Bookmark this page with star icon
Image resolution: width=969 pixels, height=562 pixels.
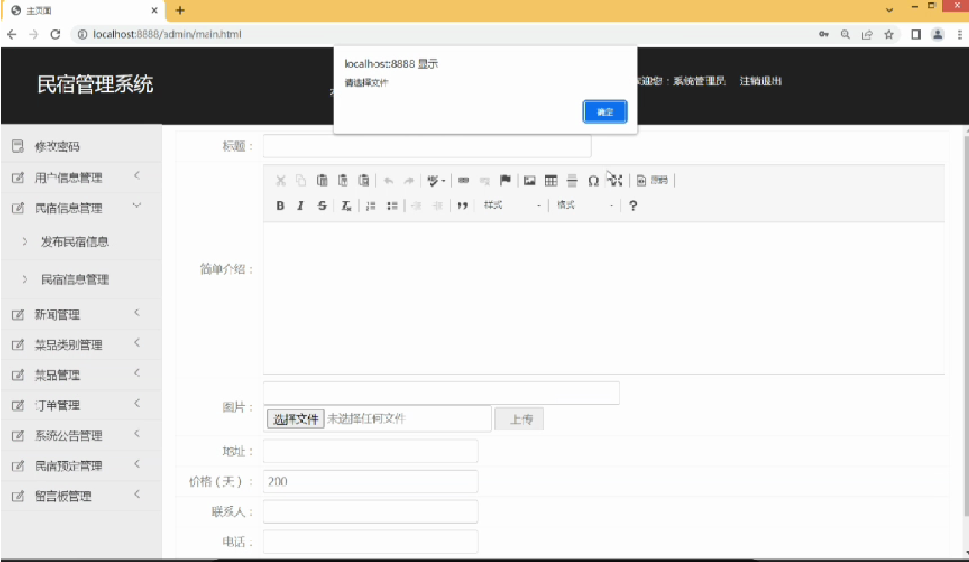[x=889, y=34]
